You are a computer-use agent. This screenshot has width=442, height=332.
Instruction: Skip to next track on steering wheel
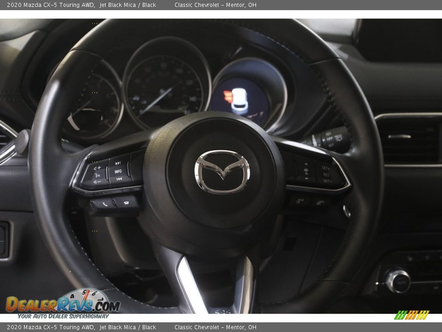118,163
